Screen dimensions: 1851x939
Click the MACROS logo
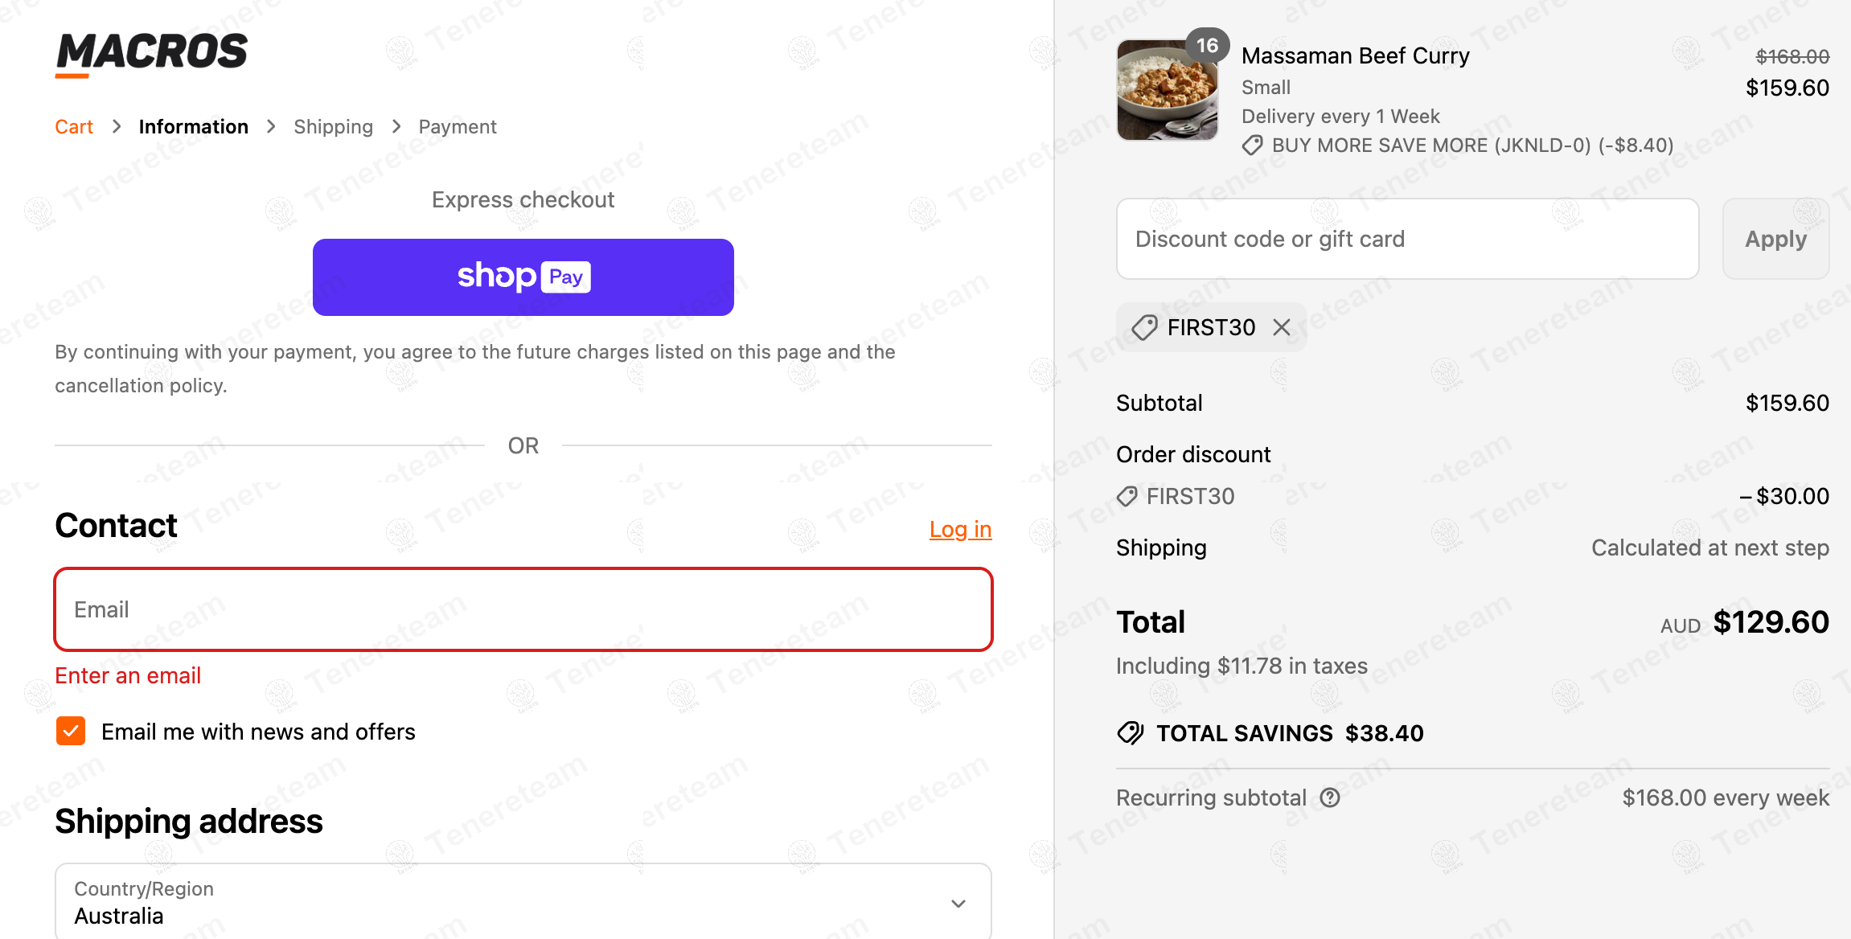[x=151, y=53]
